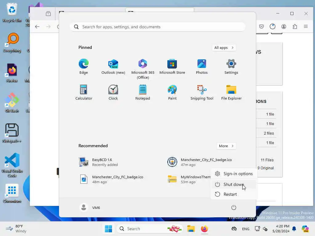Choose Restart from power menu
The image size is (315, 236).
[x=234, y=194]
